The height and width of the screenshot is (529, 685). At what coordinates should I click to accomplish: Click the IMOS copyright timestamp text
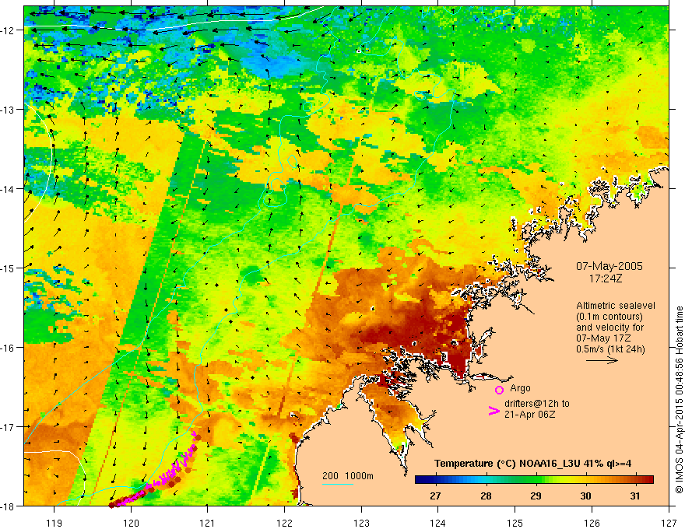click(679, 400)
